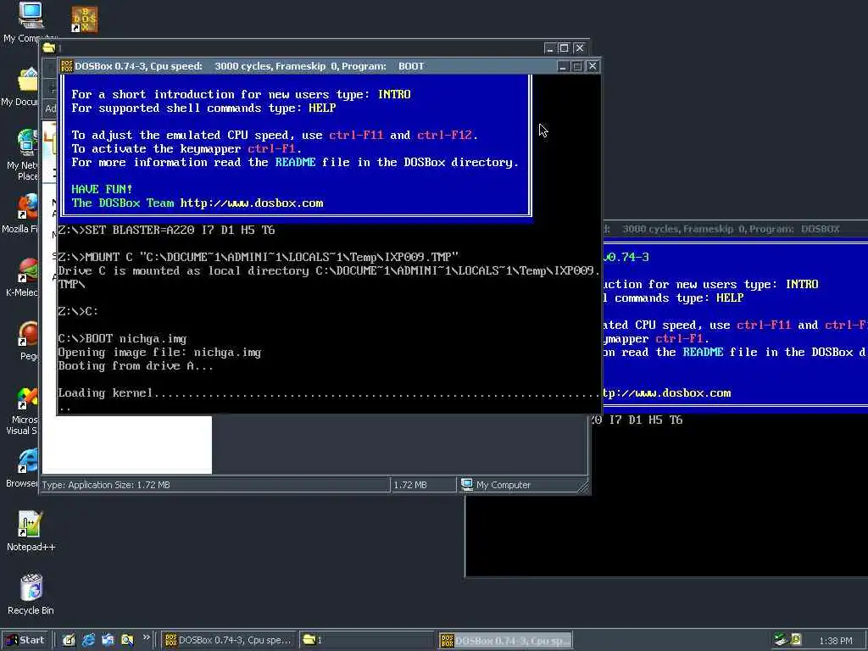Viewport: 868px width, 651px height.
Task: Activate the highlighted second DOSBox taskbar button
Action: 505,641
